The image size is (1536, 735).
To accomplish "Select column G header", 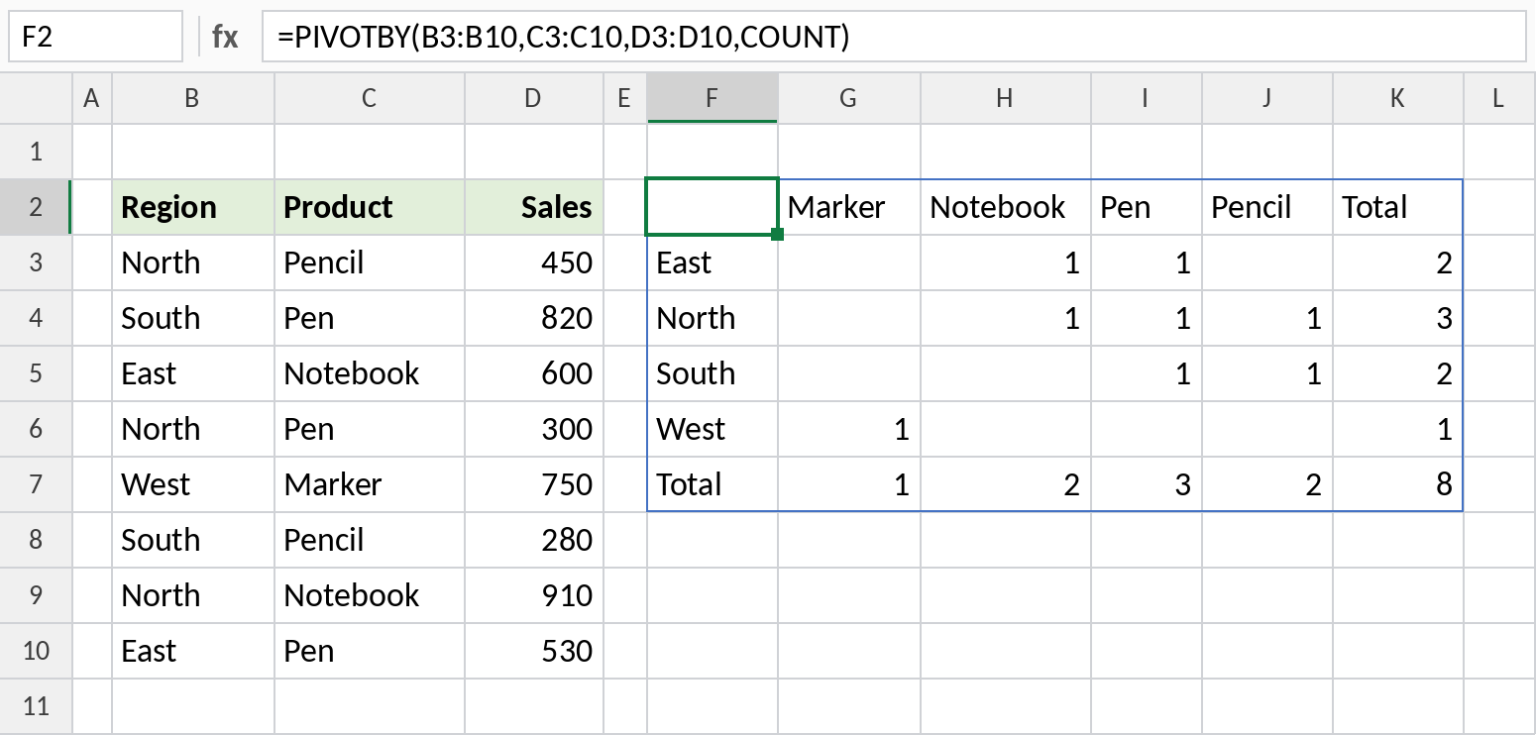I will coord(849,97).
